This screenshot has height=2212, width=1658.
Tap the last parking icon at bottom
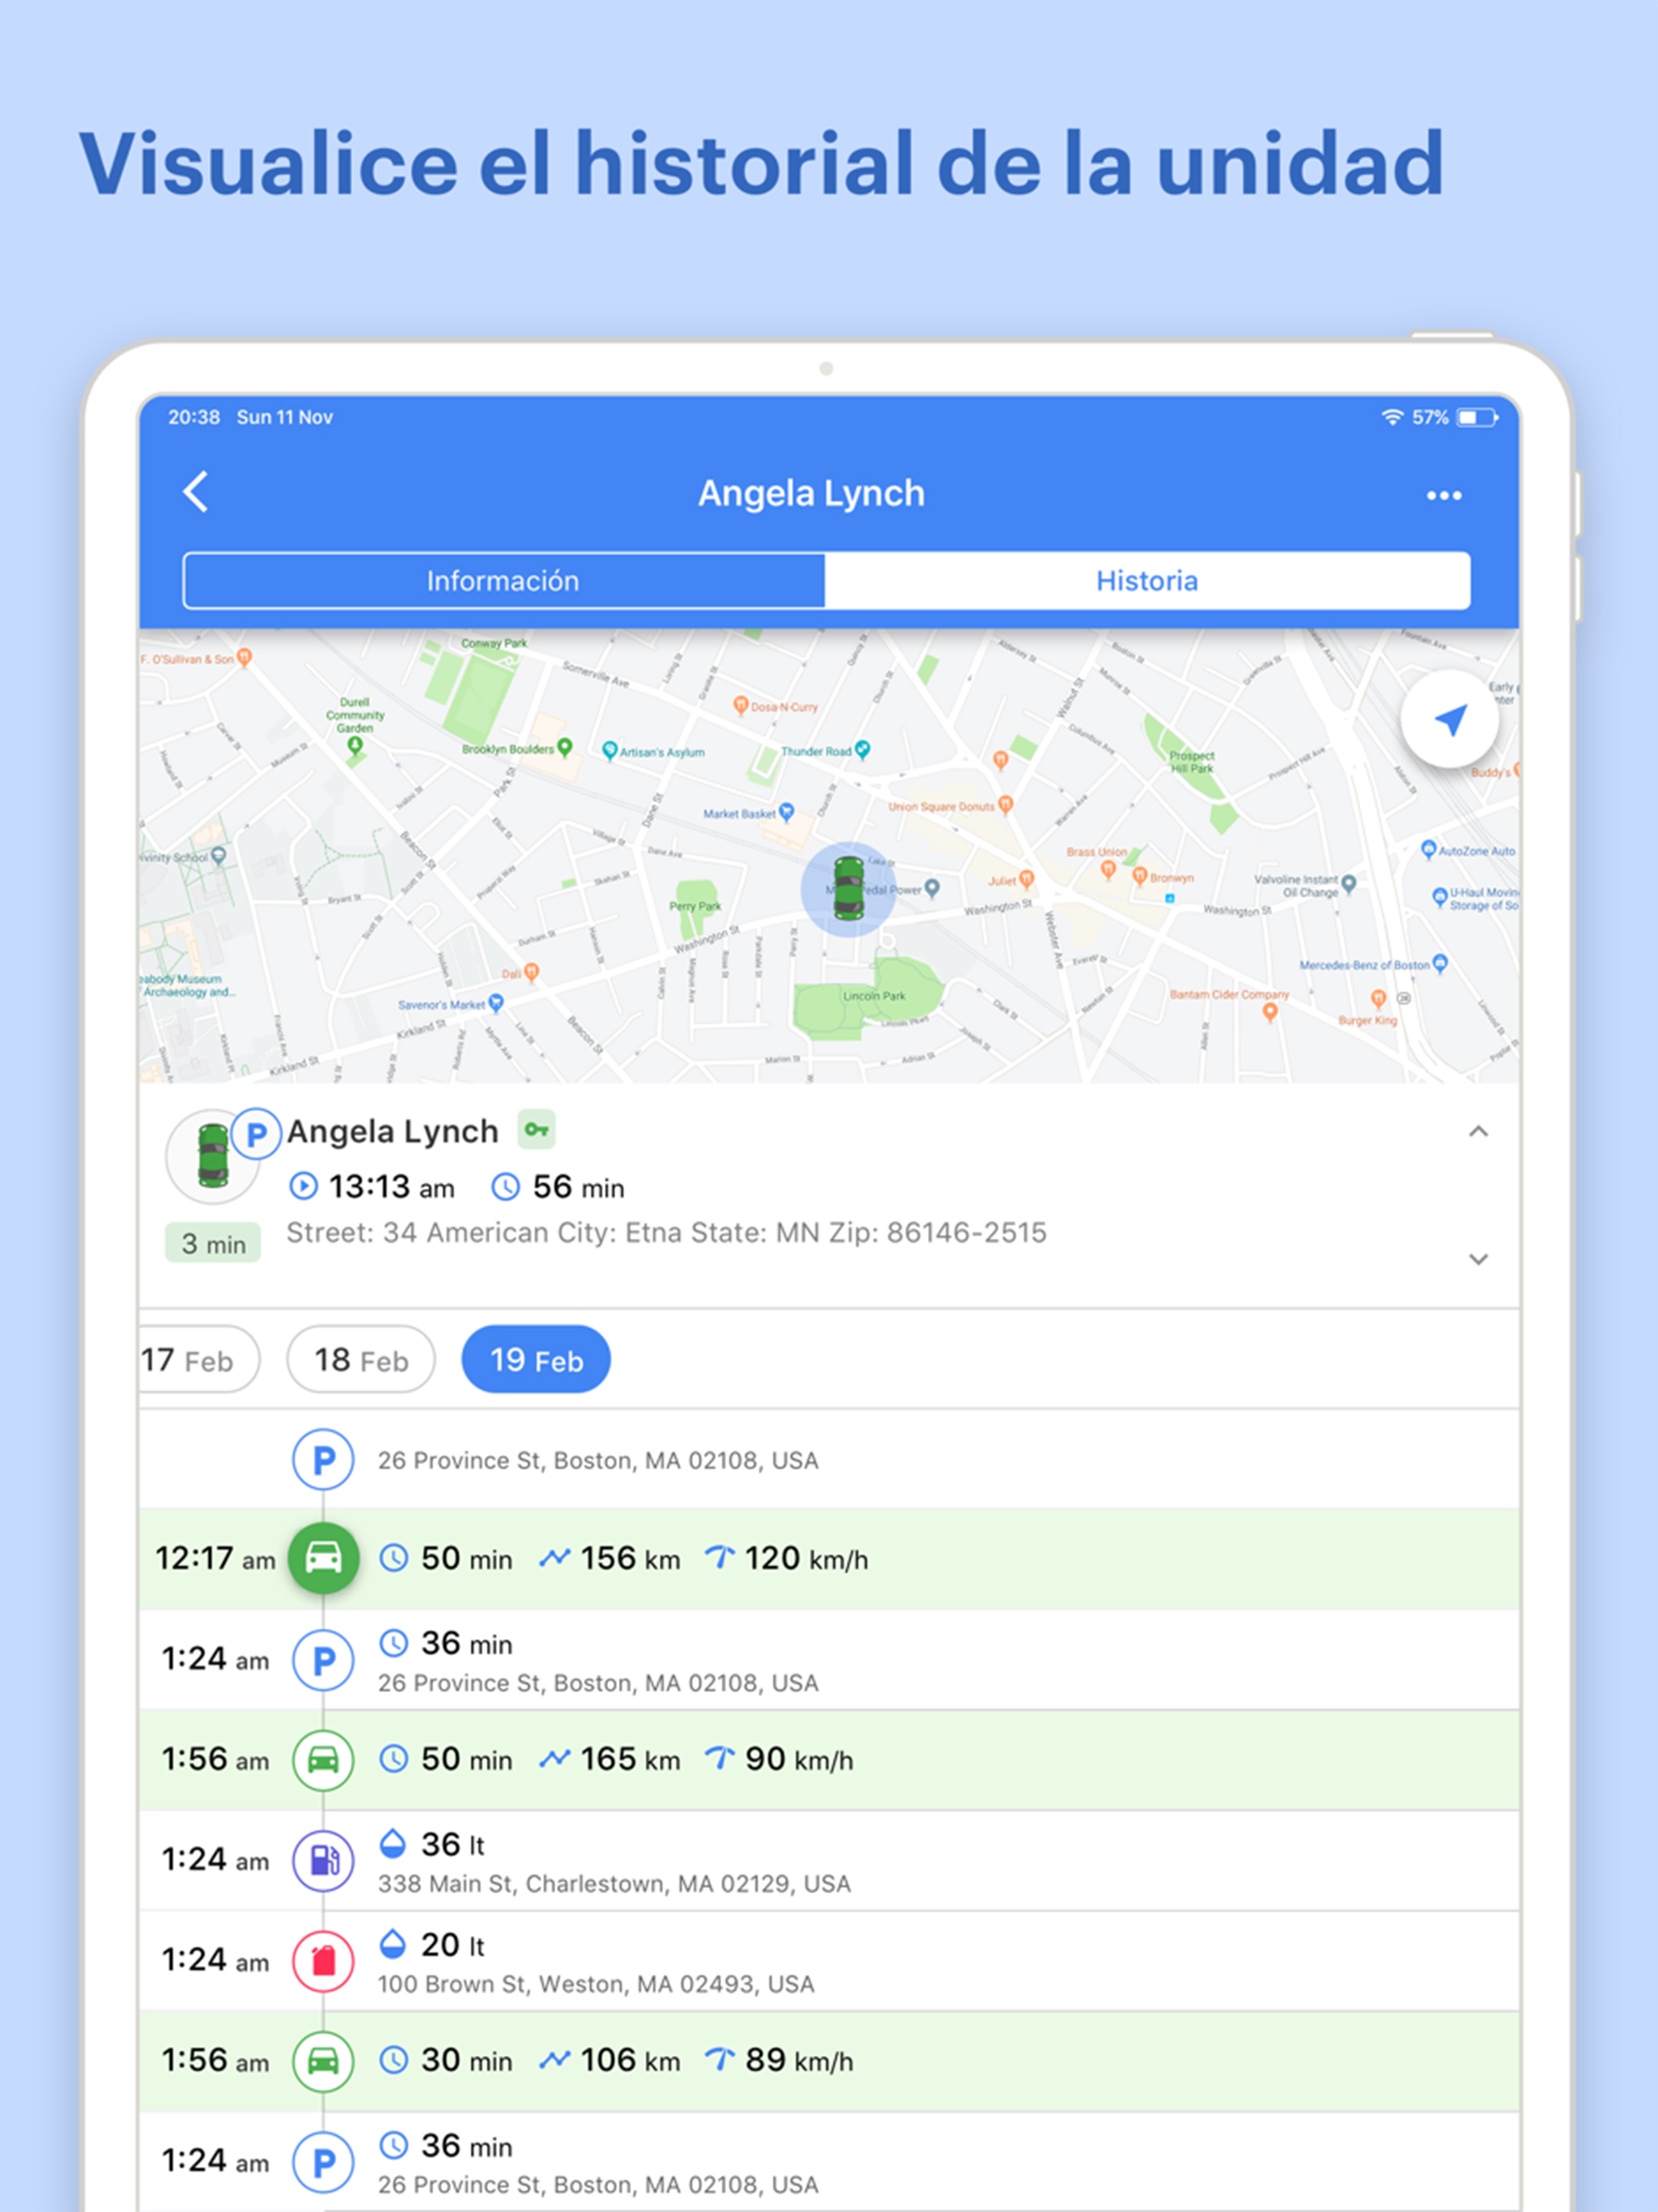point(323,2162)
